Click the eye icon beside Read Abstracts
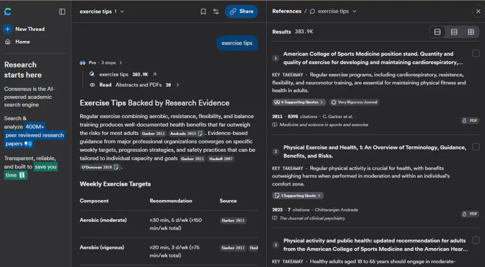 click(x=92, y=85)
